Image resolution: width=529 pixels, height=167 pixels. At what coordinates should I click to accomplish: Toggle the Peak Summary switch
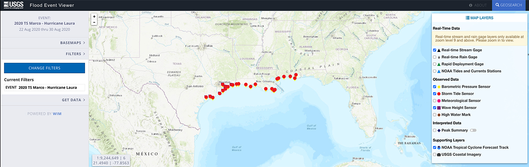(x=473, y=131)
